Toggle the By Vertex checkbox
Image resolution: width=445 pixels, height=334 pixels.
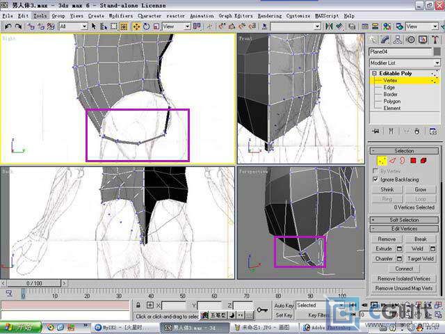[375, 171]
